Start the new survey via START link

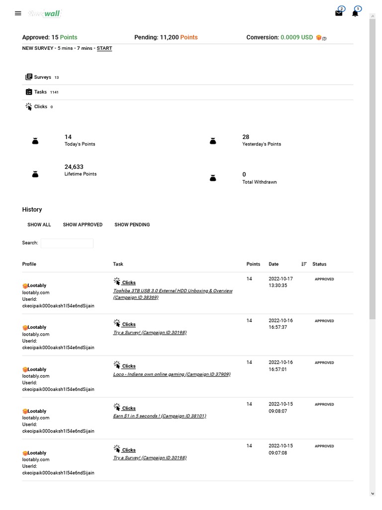tap(104, 48)
